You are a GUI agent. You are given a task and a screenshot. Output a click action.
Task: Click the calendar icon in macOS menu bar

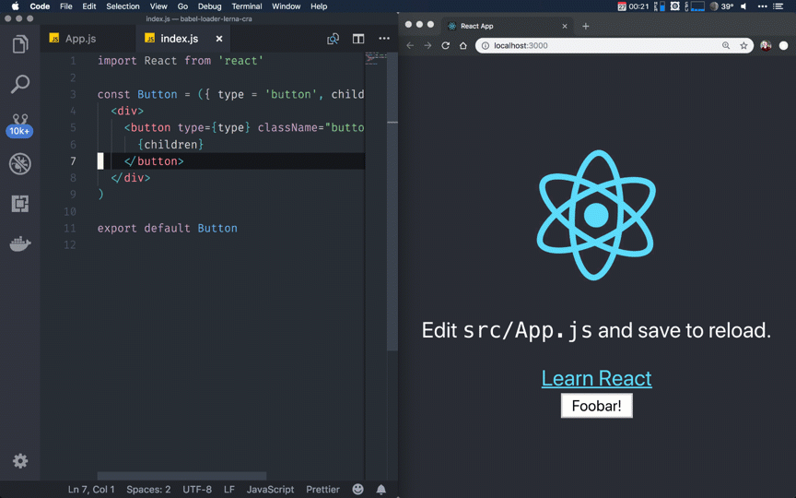coord(622,6)
